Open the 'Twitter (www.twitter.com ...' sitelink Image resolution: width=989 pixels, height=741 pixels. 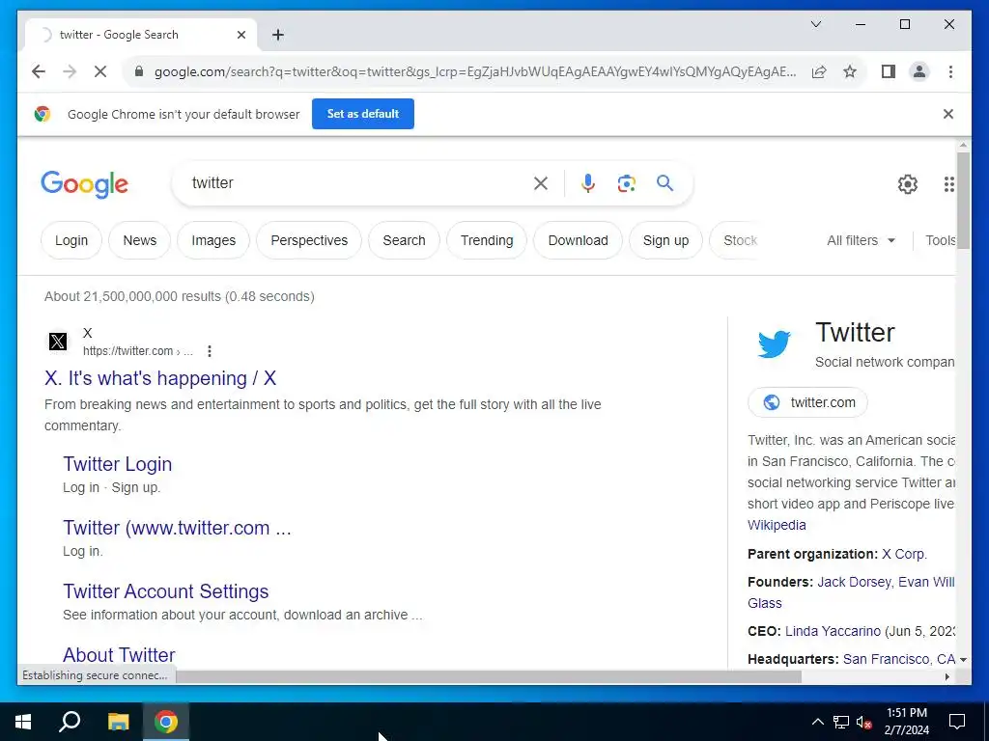coord(177,528)
